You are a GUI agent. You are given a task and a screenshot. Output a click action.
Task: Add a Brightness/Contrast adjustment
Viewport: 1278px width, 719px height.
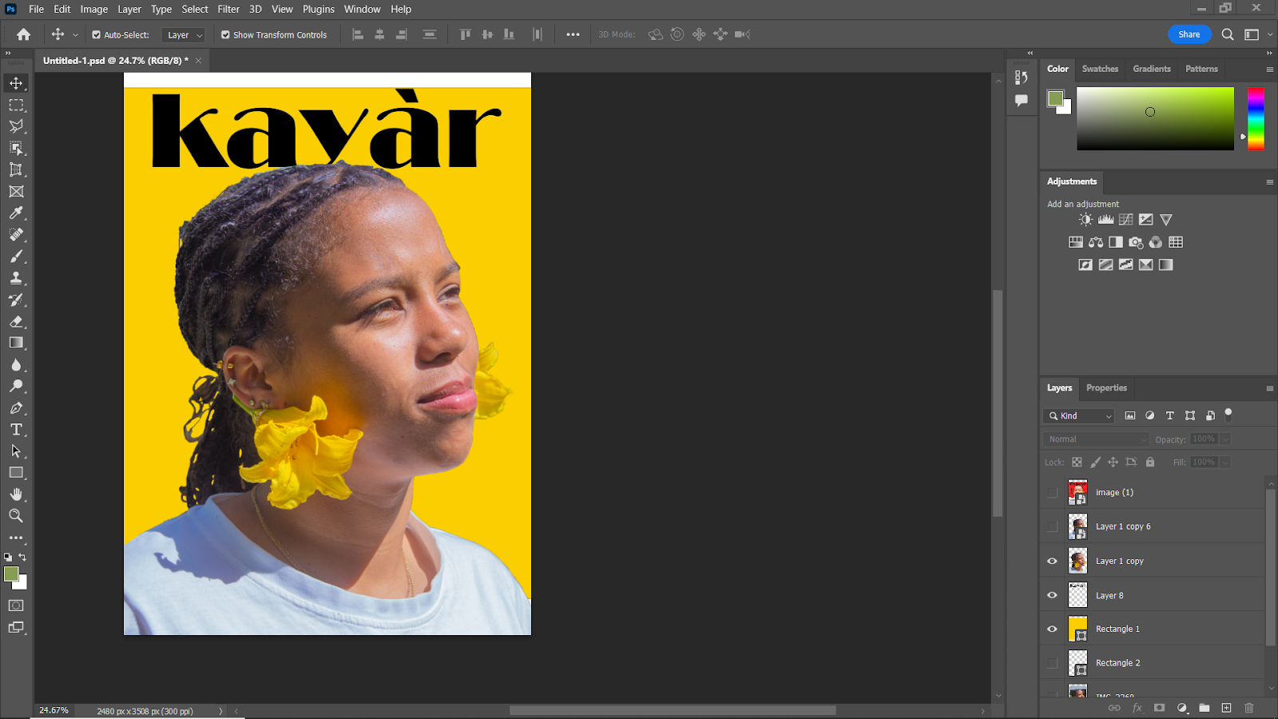coord(1086,219)
